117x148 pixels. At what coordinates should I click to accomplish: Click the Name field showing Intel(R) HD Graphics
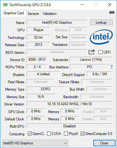(57, 22)
